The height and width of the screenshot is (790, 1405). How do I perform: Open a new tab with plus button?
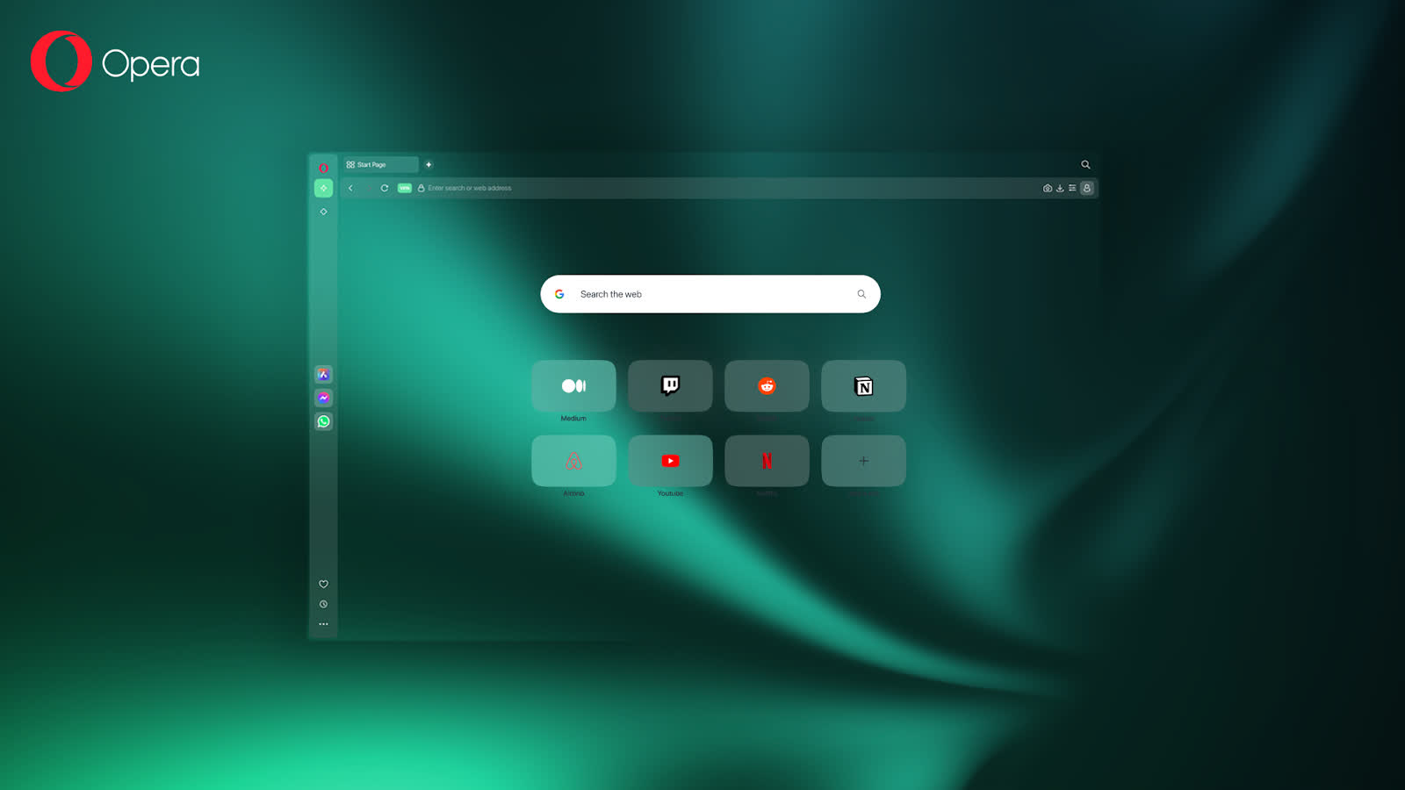pos(429,164)
